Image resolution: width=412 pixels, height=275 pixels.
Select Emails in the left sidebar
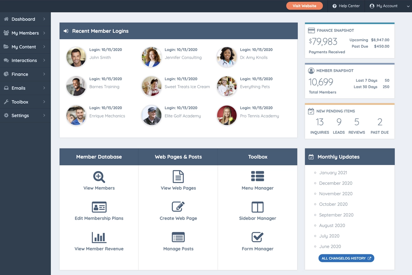pyautogui.click(x=19, y=88)
